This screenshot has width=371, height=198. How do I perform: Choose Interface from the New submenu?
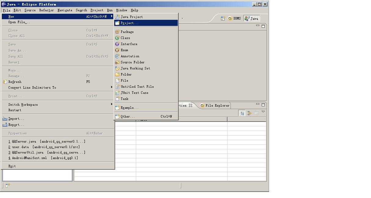point(146,44)
